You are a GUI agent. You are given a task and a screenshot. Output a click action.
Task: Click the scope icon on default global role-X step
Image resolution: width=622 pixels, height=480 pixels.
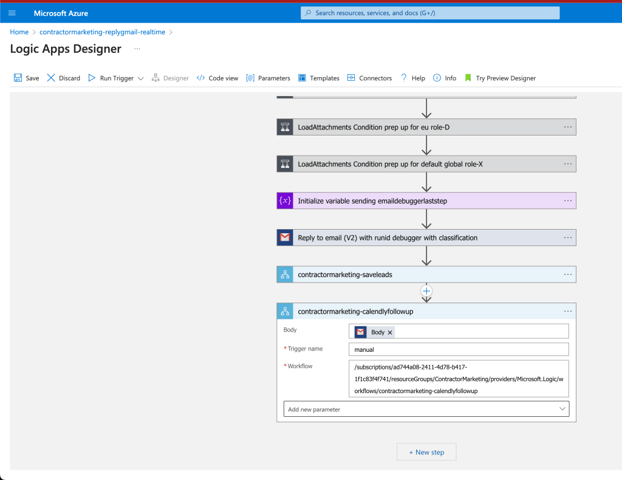click(x=285, y=164)
